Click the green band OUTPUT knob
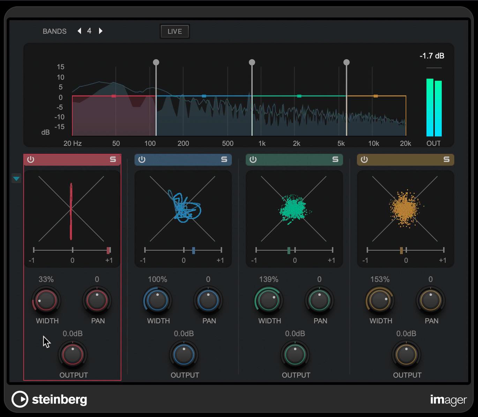This screenshot has height=417, width=478. (295, 354)
